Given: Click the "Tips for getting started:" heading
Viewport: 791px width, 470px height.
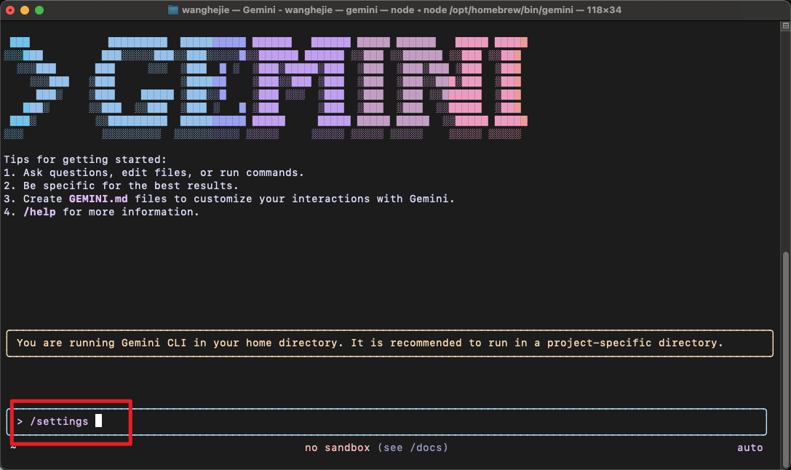Looking at the screenshot, I should [85, 159].
